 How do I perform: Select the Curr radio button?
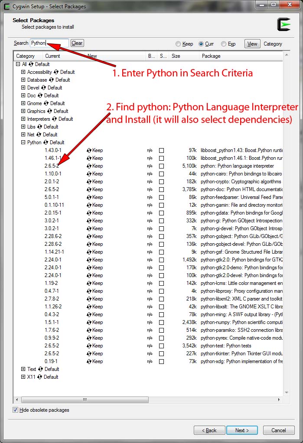click(x=201, y=44)
